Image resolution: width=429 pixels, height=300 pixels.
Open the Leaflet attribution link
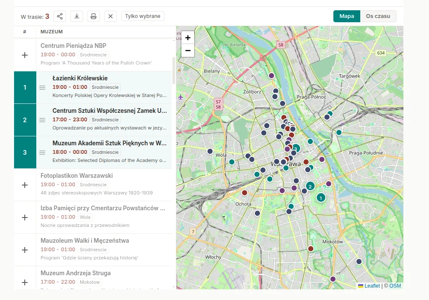click(x=372, y=286)
